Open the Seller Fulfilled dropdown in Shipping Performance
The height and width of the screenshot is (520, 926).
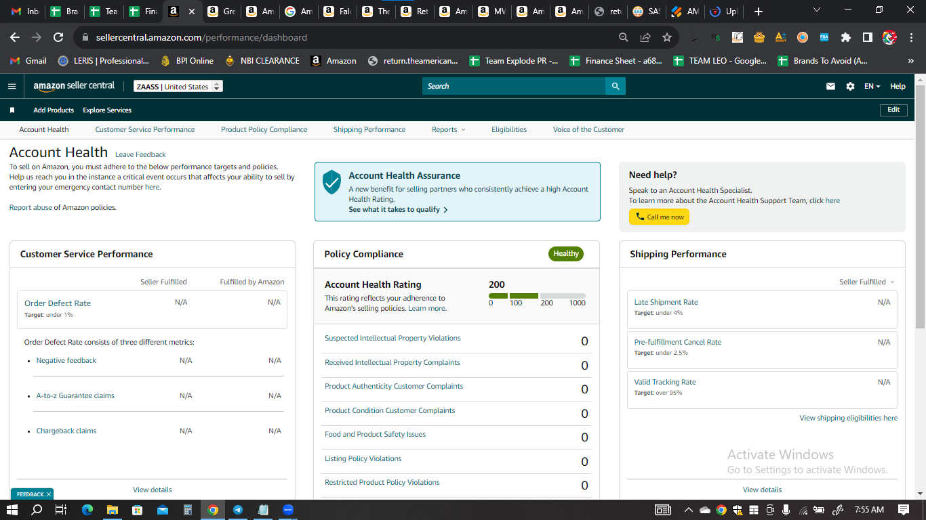click(866, 282)
